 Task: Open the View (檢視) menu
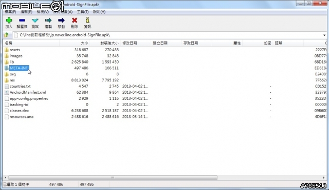(x=43, y=12)
